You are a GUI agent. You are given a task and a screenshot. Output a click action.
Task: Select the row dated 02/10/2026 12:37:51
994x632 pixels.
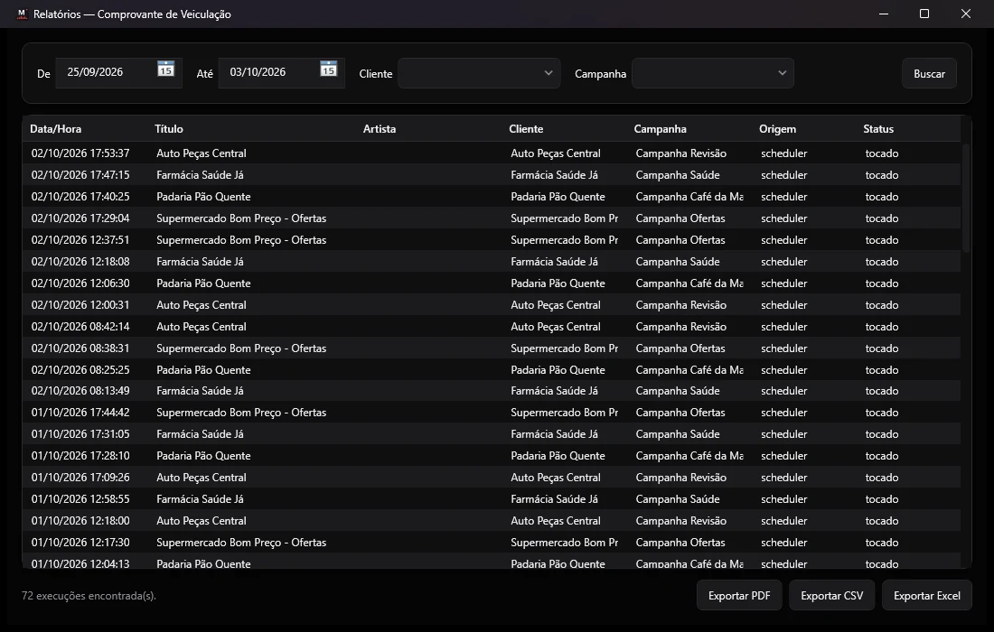492,240
